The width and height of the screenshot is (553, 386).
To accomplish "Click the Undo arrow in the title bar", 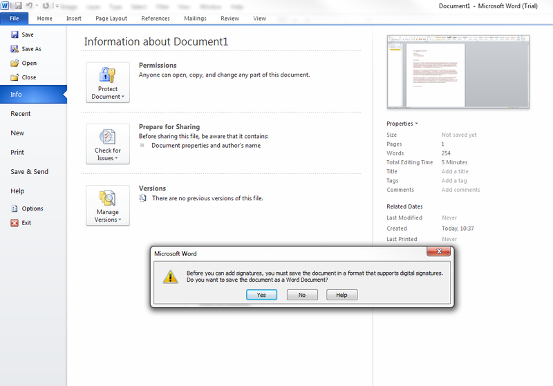I will coord(30,6).
